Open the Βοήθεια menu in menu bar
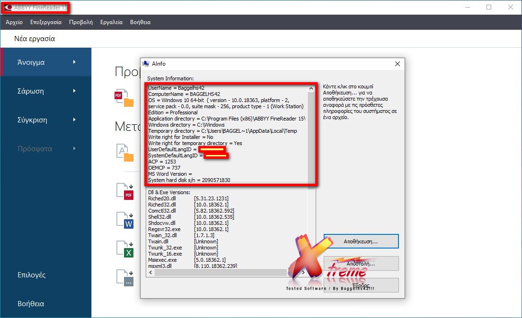Viewport: 522px width, 318px height. pos(140,22)
